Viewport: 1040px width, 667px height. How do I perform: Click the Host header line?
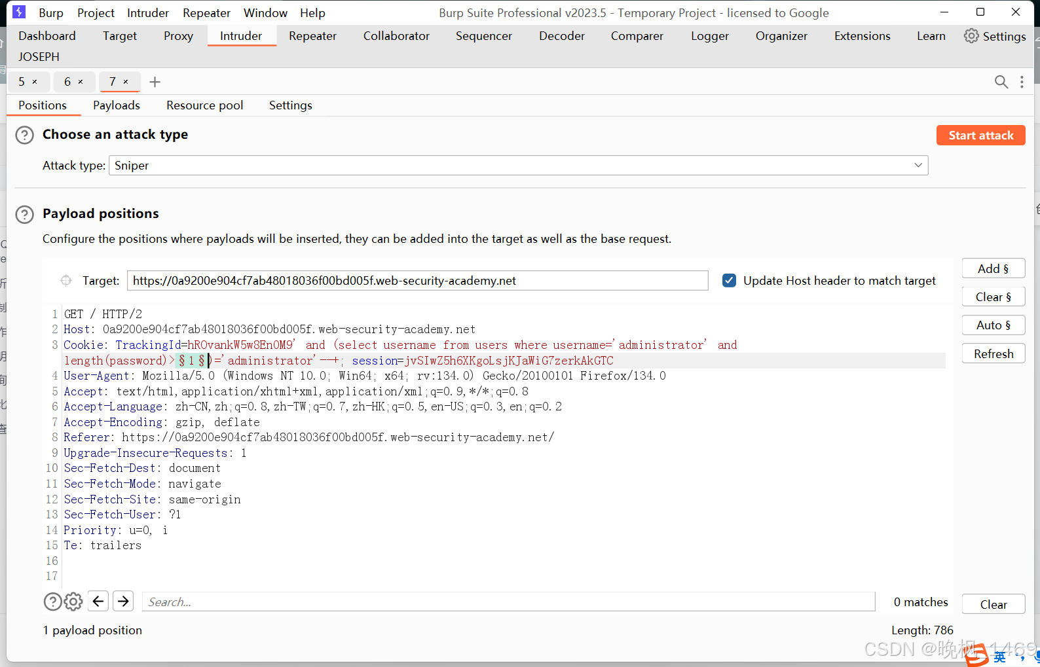(x=269, y=329)
